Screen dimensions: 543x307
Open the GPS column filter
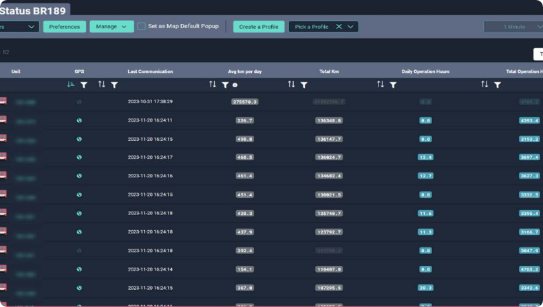click(x=83, y=84)
